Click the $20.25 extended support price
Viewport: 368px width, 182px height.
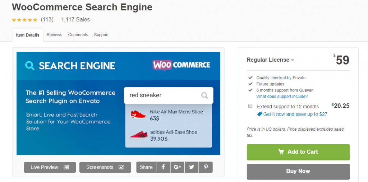341,106
